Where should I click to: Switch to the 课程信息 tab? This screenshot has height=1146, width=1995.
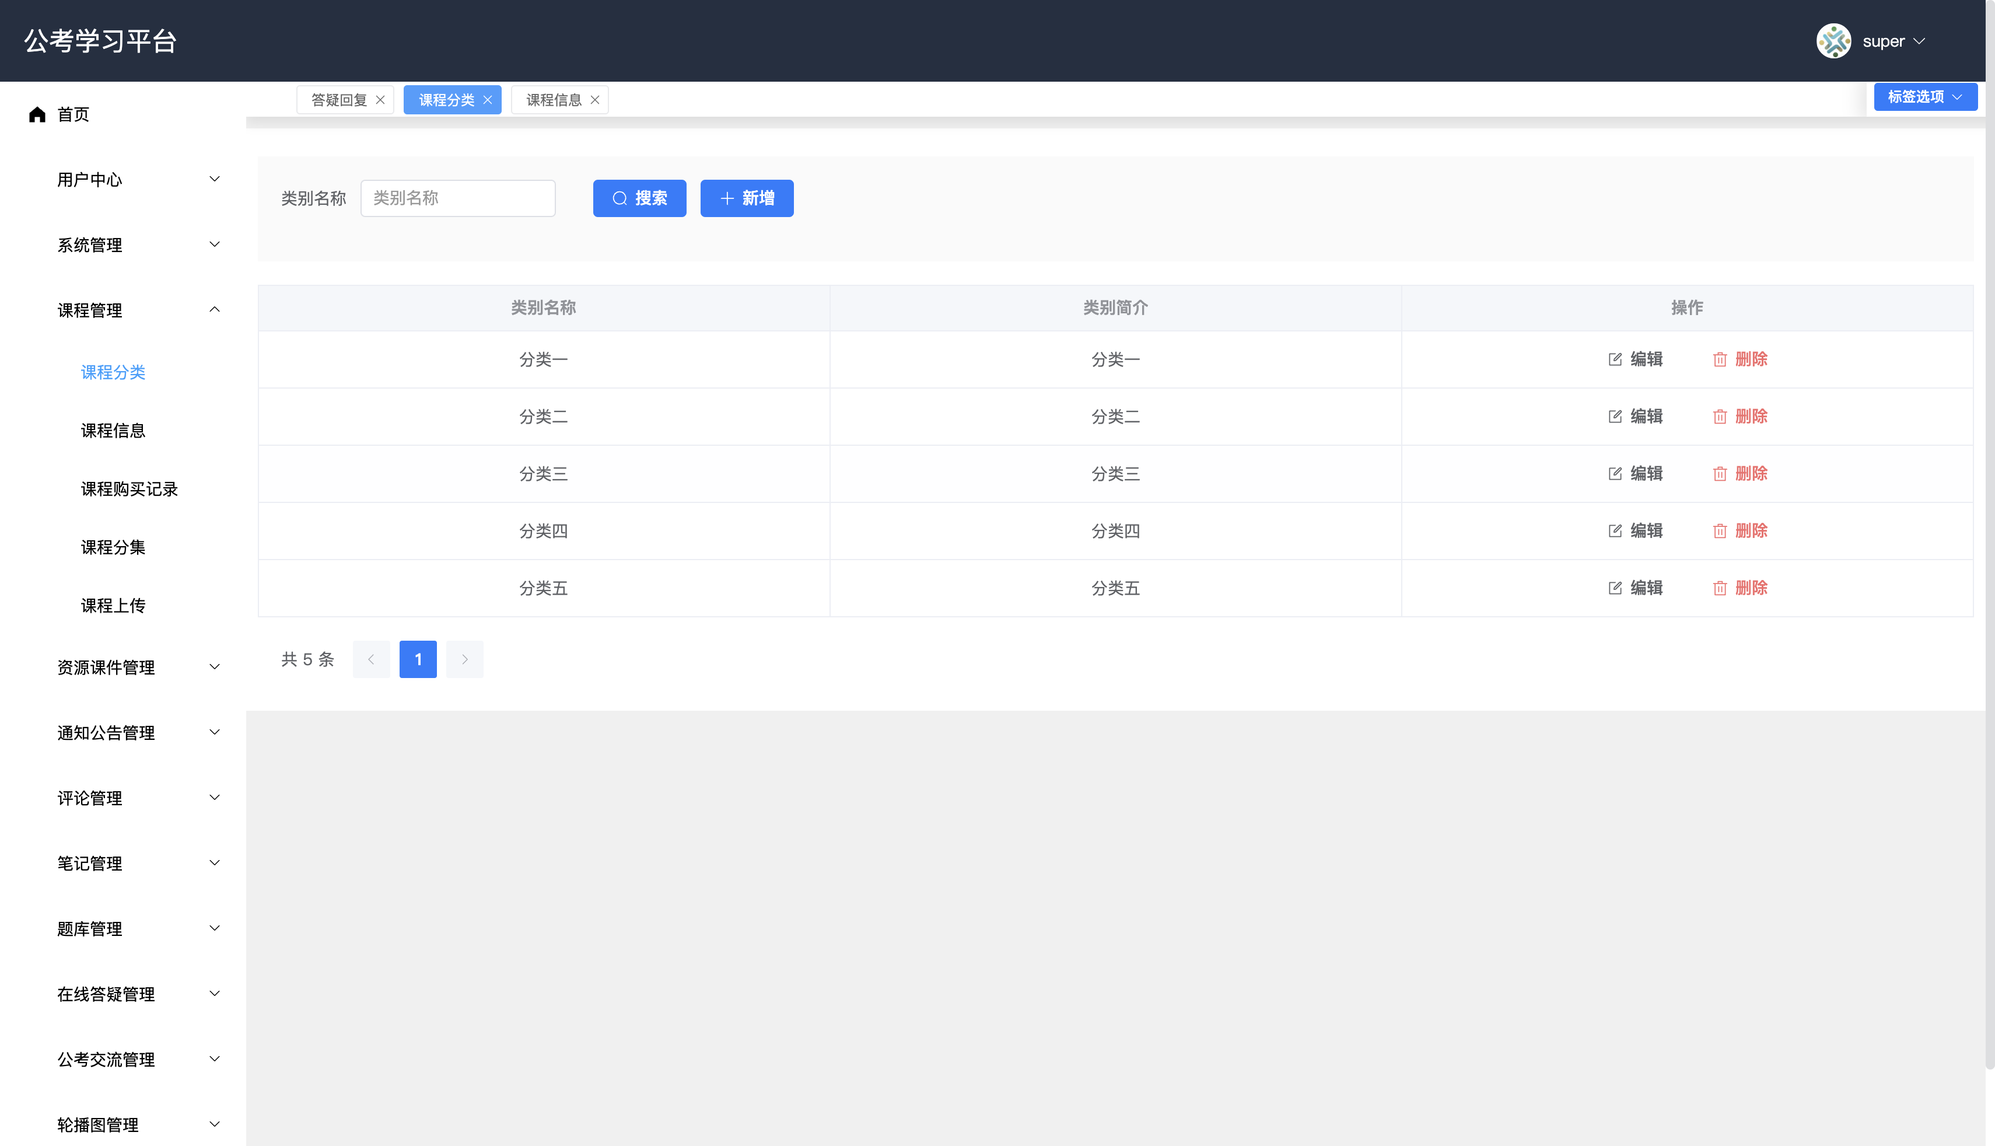(553, 100)
